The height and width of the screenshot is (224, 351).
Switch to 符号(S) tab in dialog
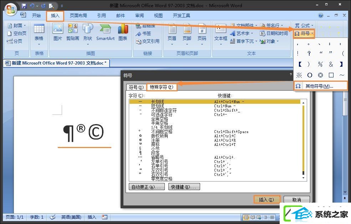[x=136, y=87]
